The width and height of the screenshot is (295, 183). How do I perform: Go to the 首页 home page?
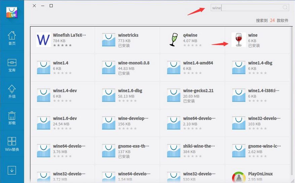12,38
